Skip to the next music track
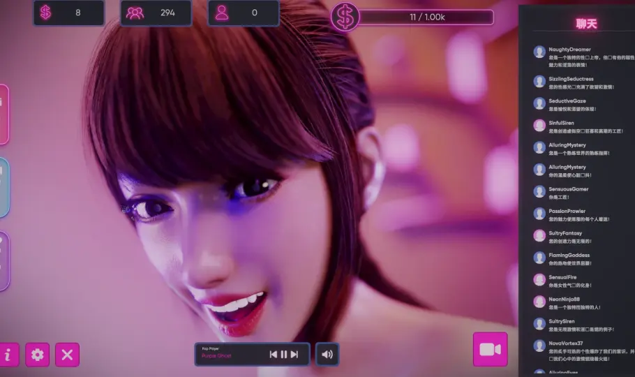The image size is (635, 377). (294, 355)
